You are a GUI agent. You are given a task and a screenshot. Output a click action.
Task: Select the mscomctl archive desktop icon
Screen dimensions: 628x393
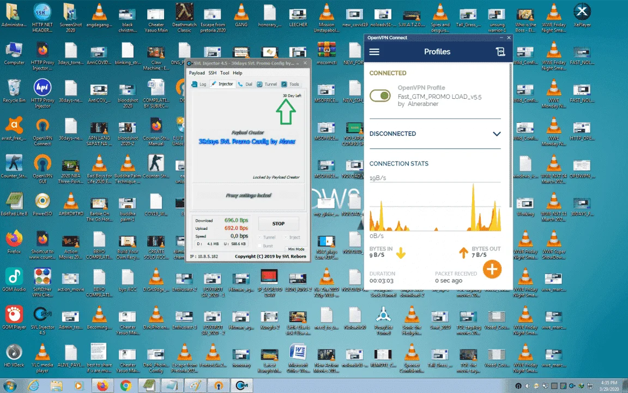[327, 53]
